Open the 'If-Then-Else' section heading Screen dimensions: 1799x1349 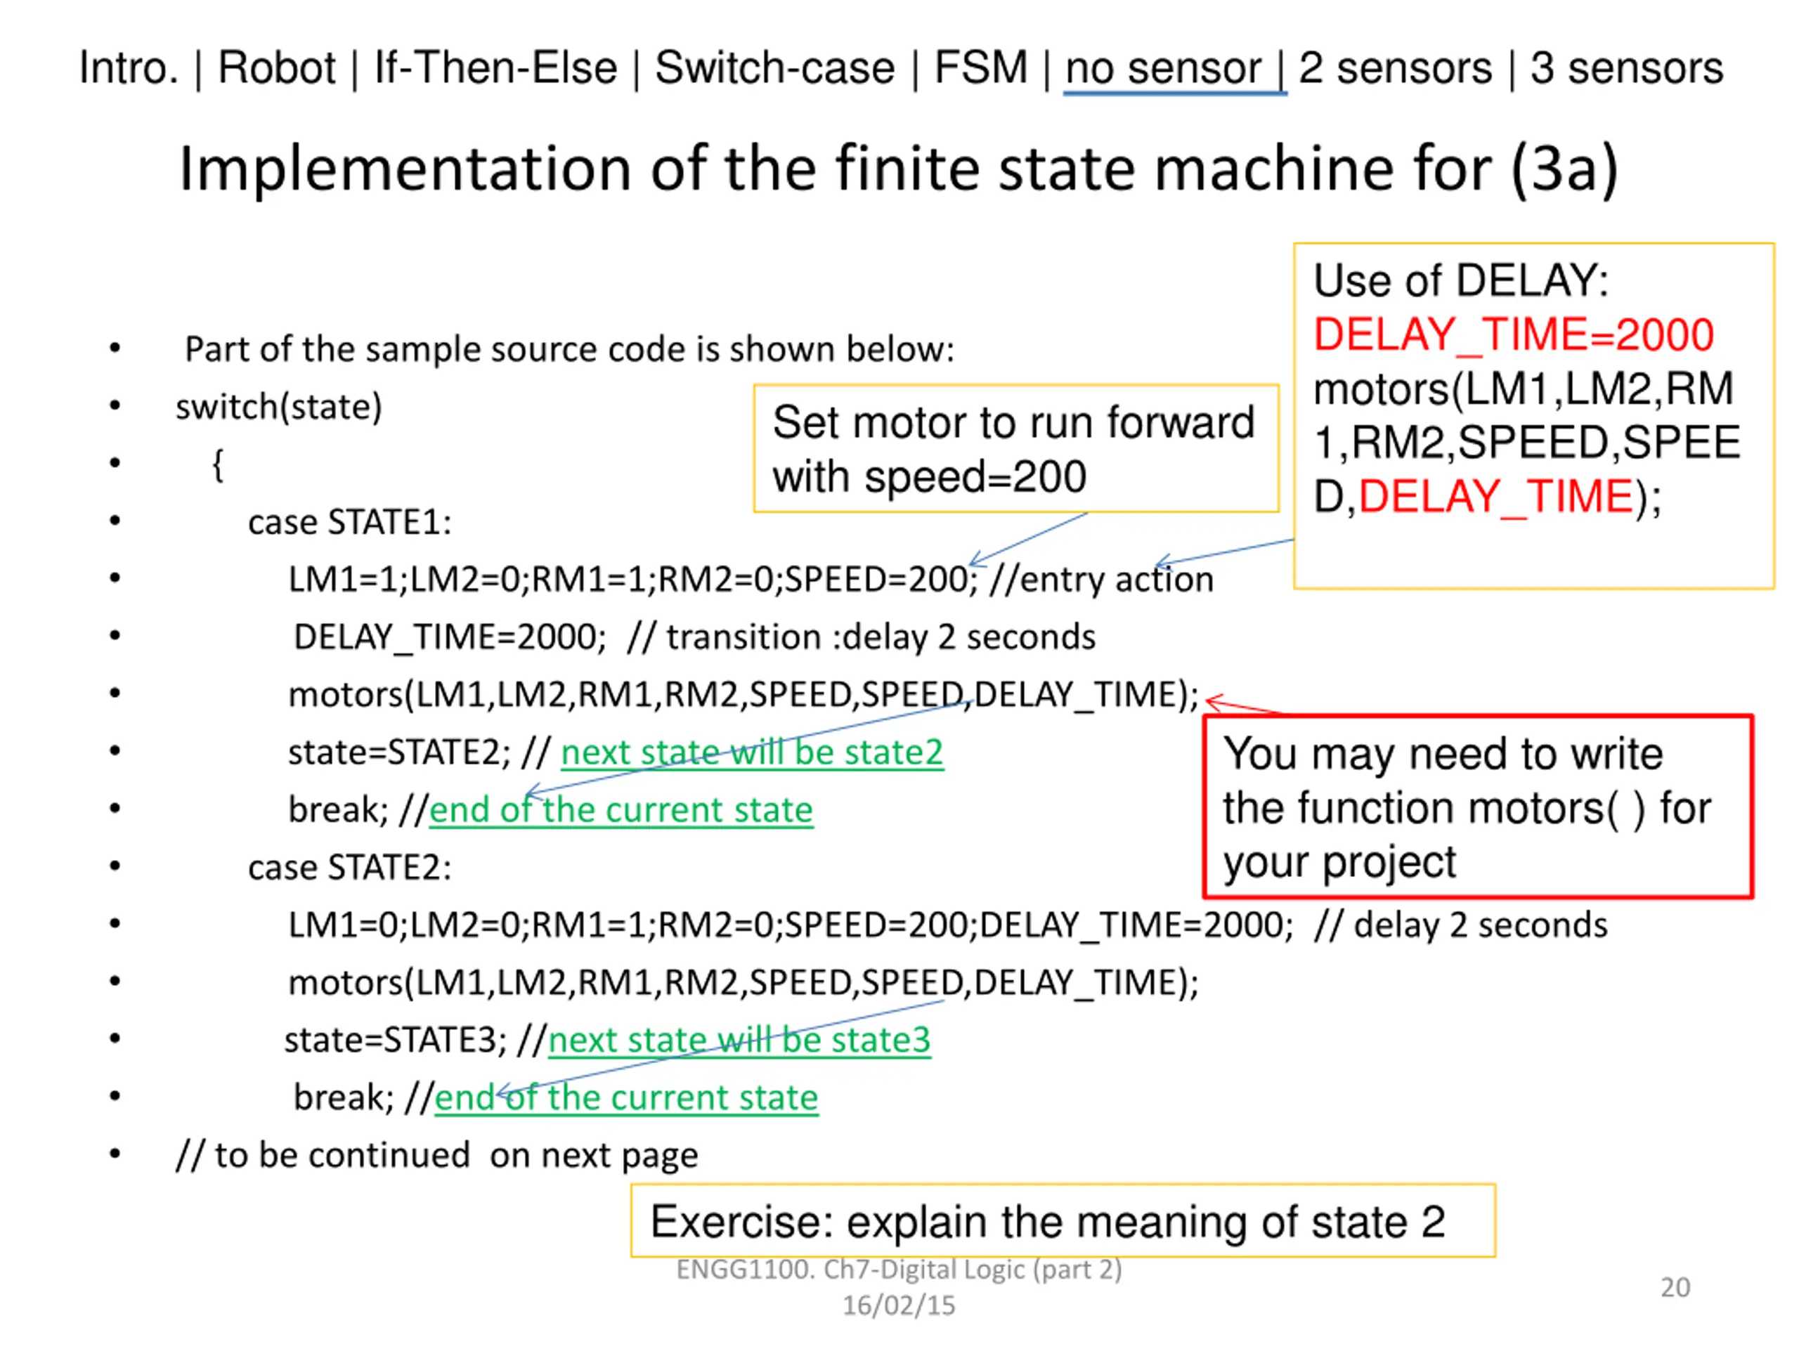point(495,67)
